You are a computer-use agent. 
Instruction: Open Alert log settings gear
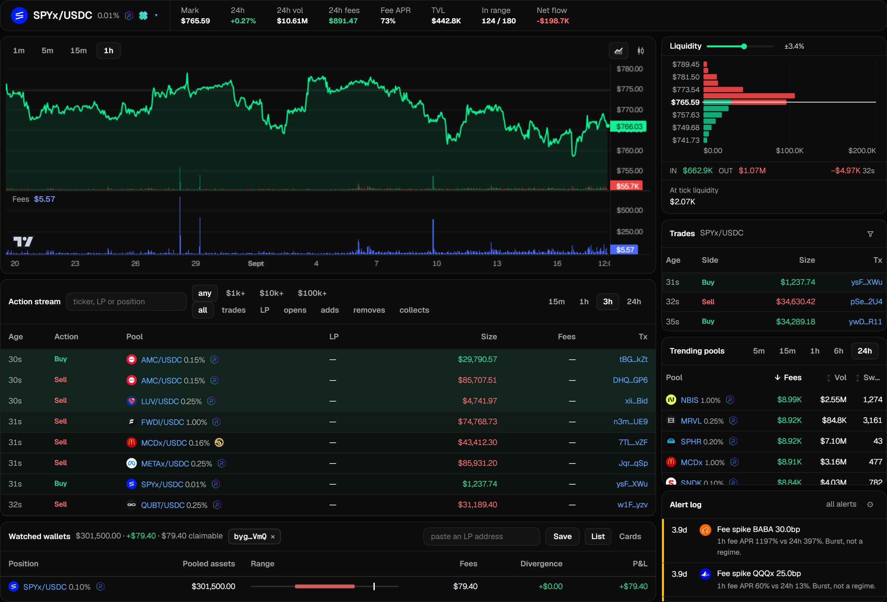click(x=870, y=504)
